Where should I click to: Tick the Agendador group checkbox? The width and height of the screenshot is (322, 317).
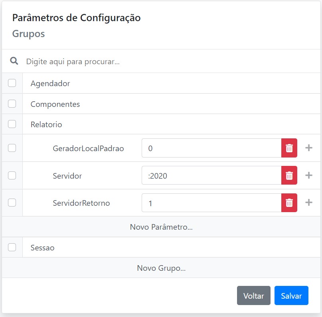[x=12, y=83]
